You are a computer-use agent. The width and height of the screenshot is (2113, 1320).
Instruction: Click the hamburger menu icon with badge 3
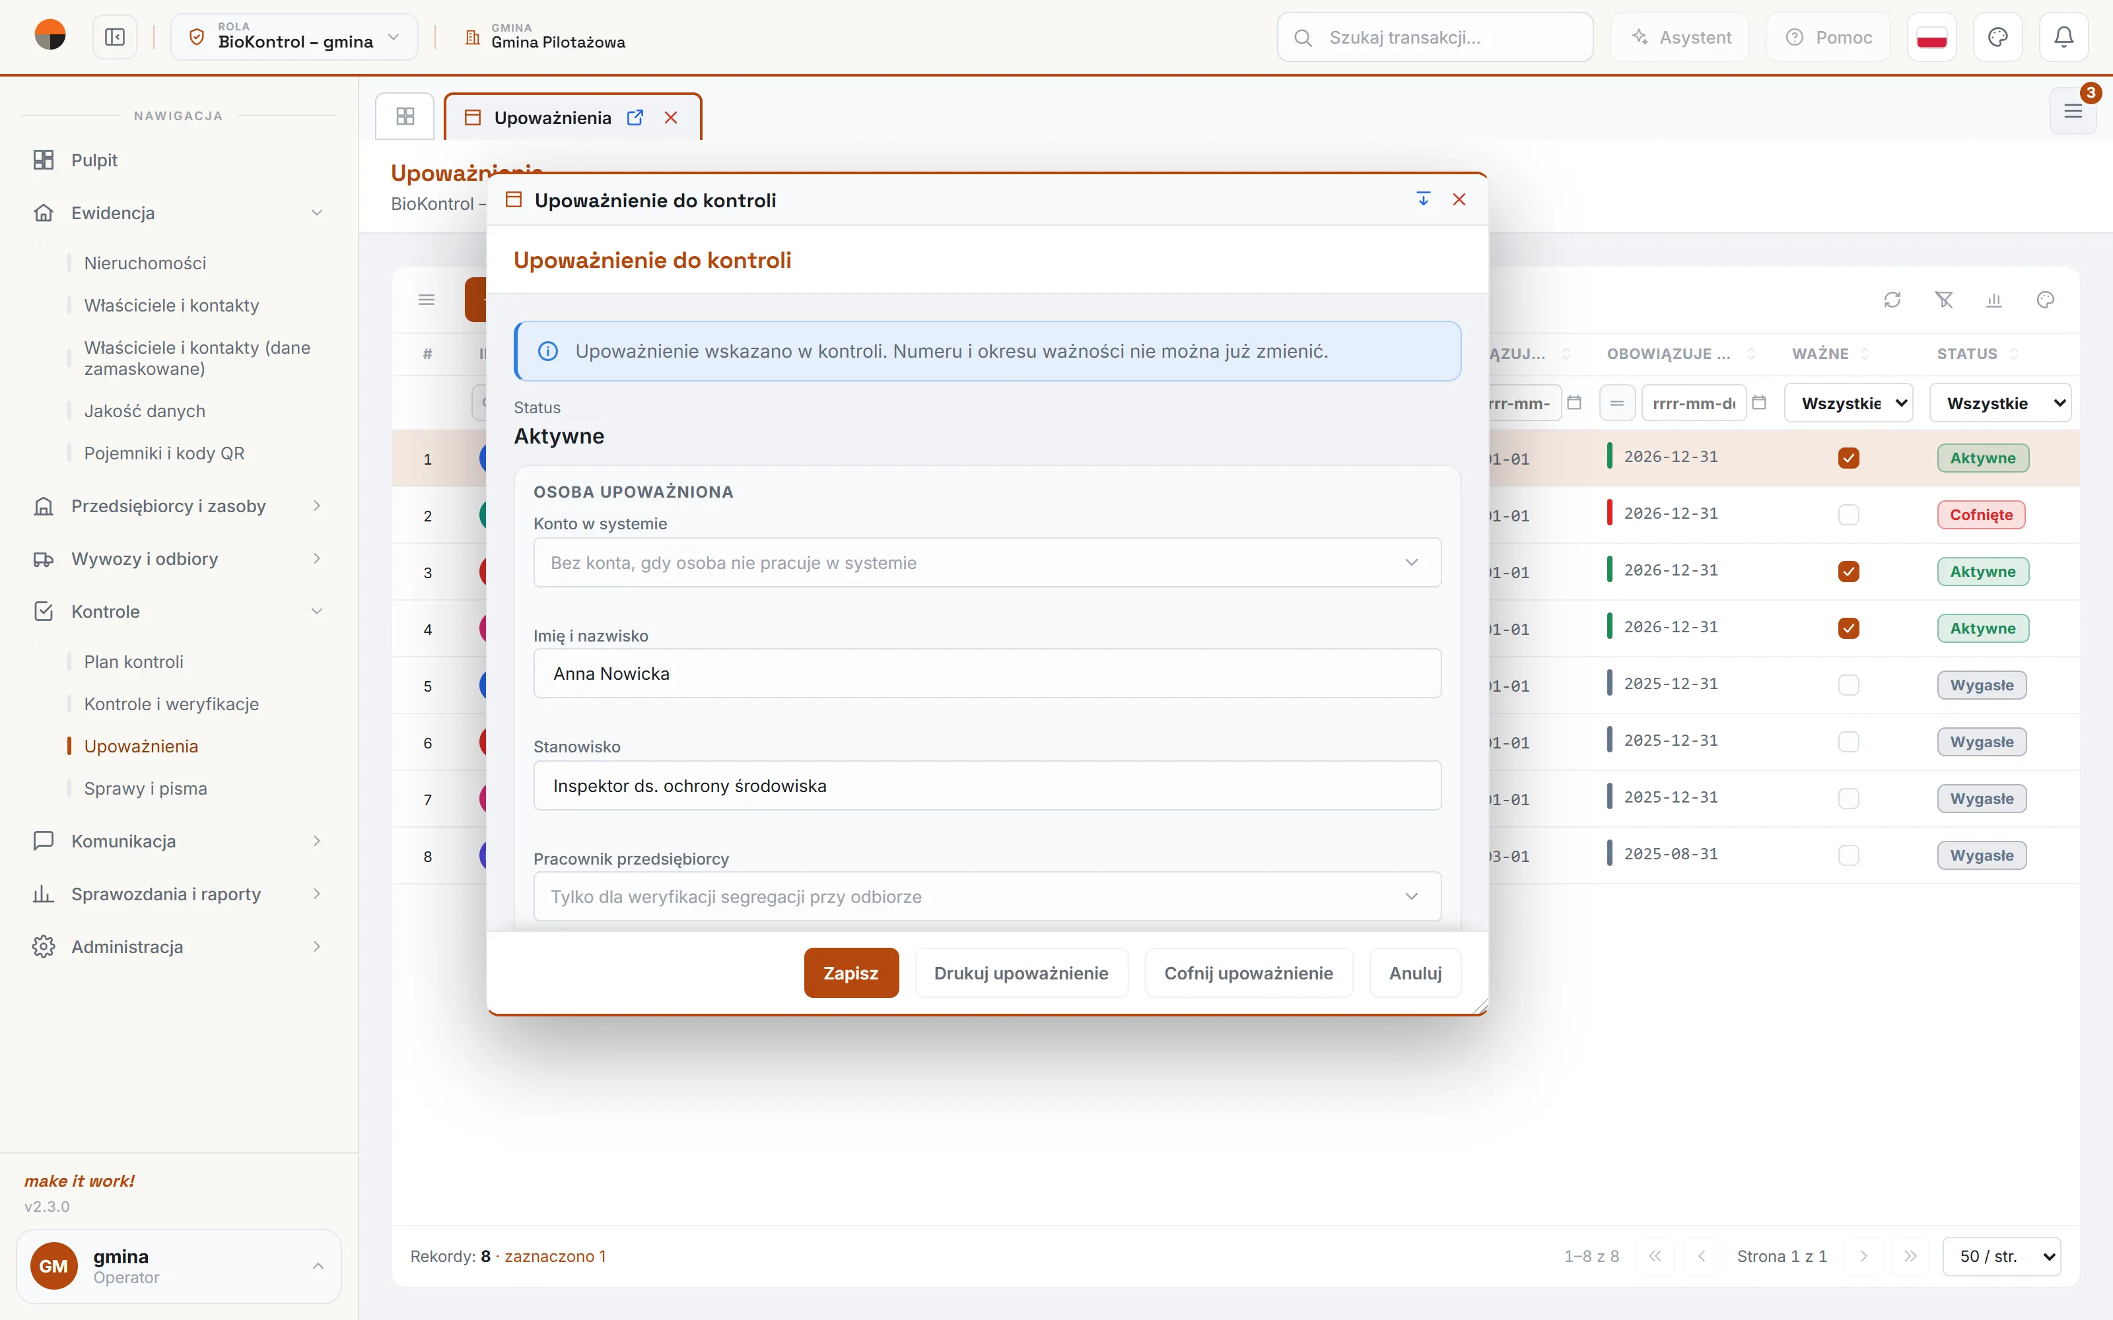click(x=2073, y=111)
